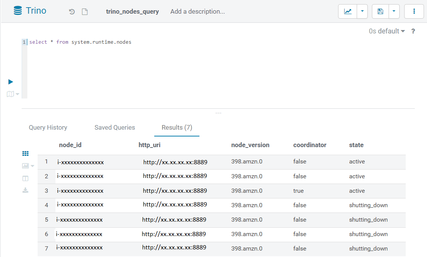Click the question mark help icon

[413, 31]
